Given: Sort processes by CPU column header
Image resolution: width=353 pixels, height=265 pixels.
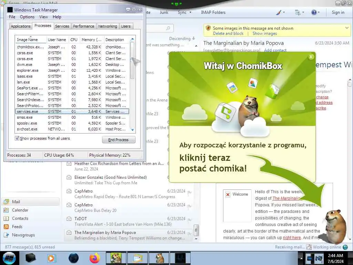Looking at the screenshot, I should click(74, 39).
